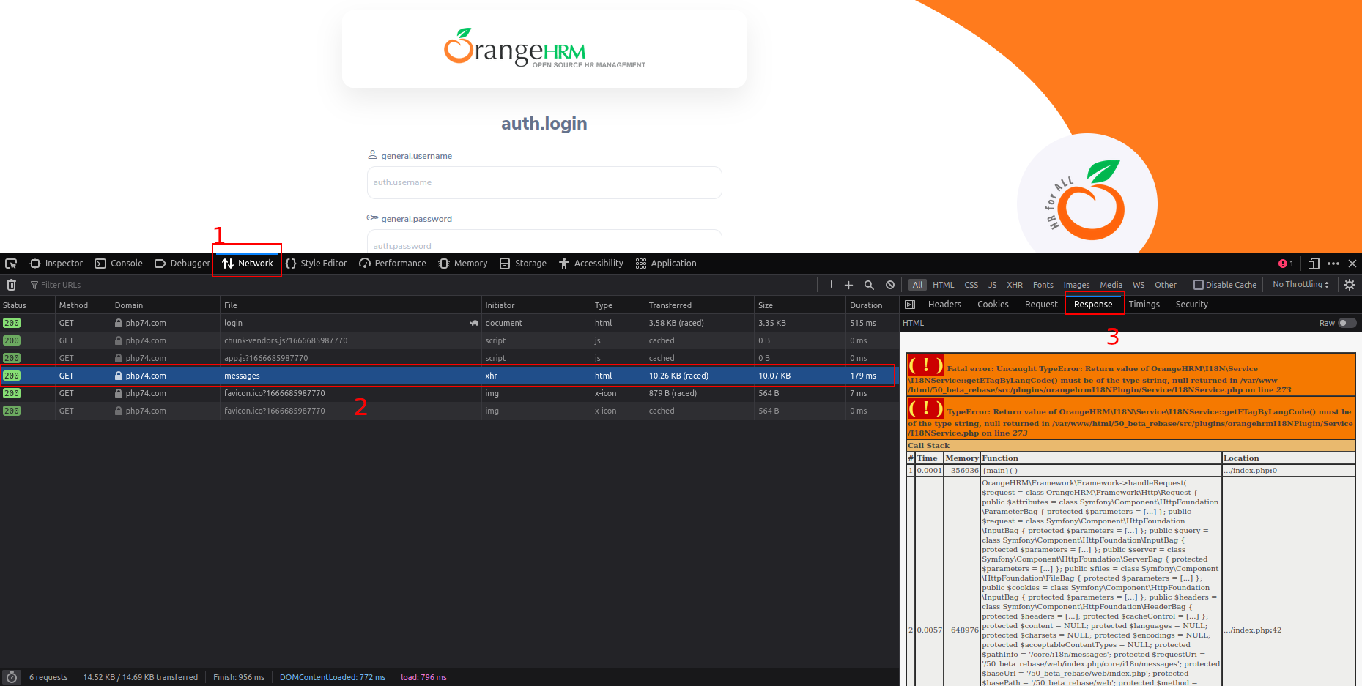This screenshot has height=686, width=1362.
Task: Pause network traffic recording
Action: pyautogui.click(x=828, y=285)
